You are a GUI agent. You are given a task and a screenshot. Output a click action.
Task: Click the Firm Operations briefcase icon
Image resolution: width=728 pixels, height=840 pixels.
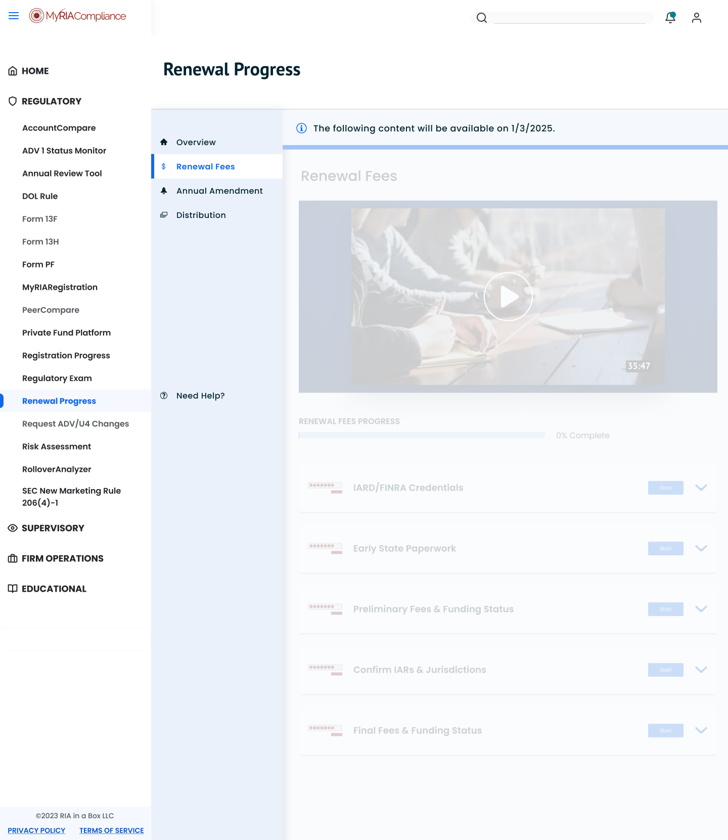13,558
